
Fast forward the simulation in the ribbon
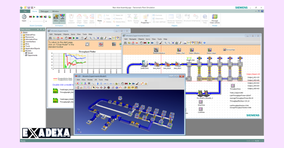click(37, 17)
